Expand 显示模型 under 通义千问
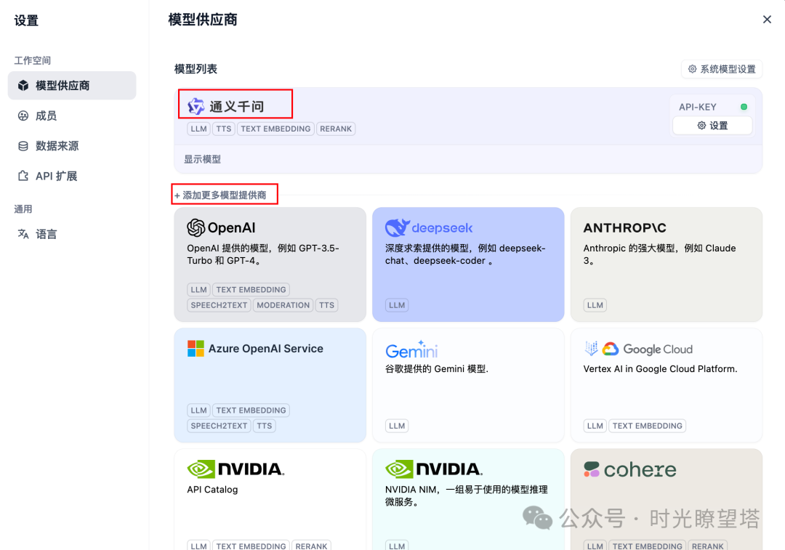The image size is (785, 550). tap(202, 159)
